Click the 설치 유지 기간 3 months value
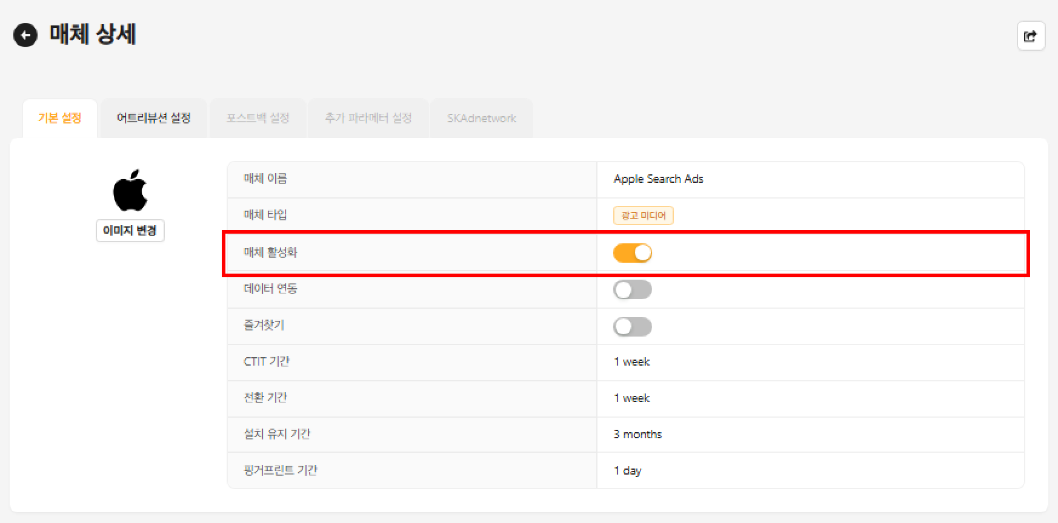This screenshot has width=1058, height=523. coord(637,435)
